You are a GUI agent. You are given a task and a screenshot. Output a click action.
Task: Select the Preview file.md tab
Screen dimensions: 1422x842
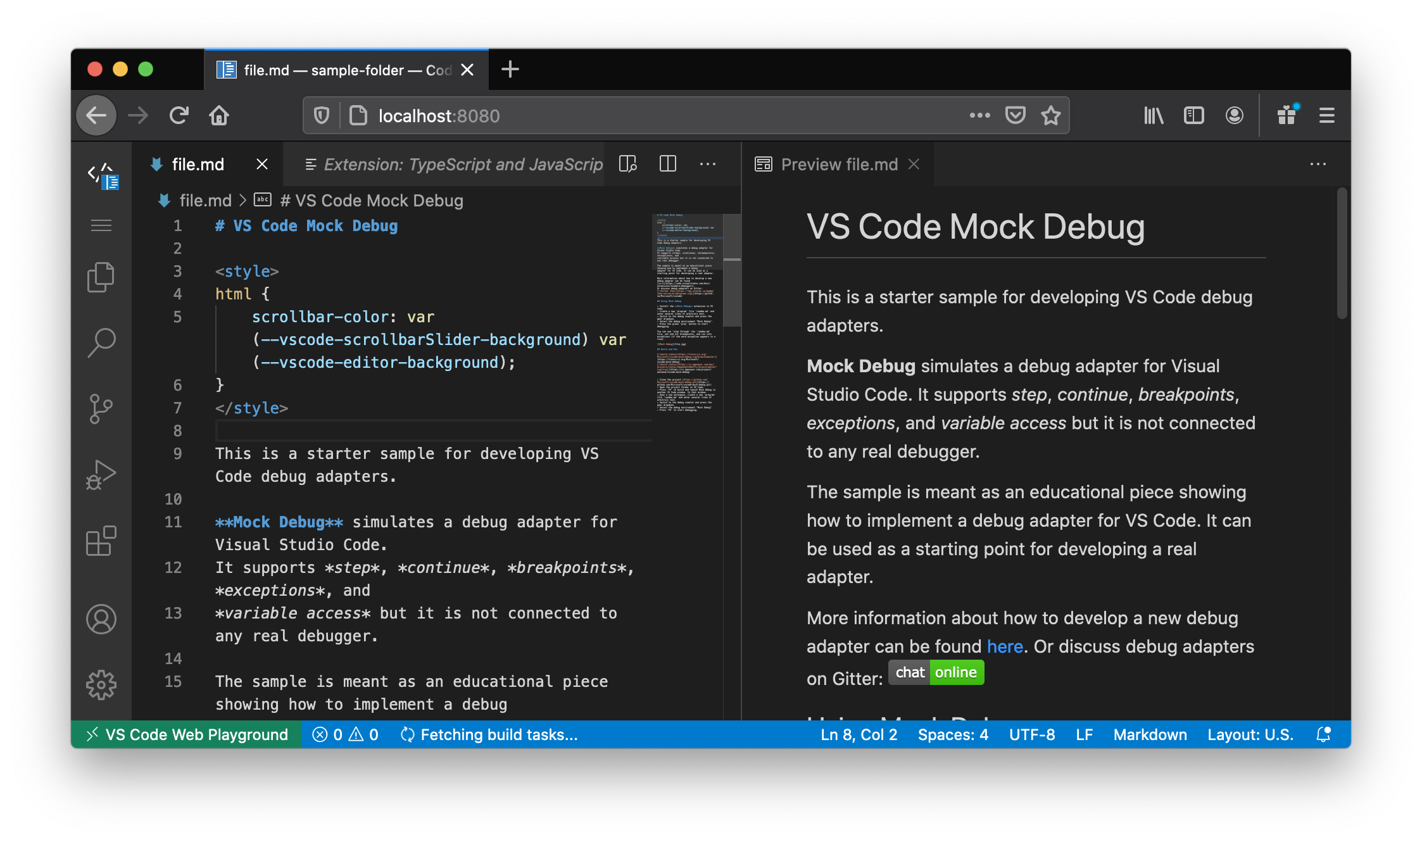839,164
